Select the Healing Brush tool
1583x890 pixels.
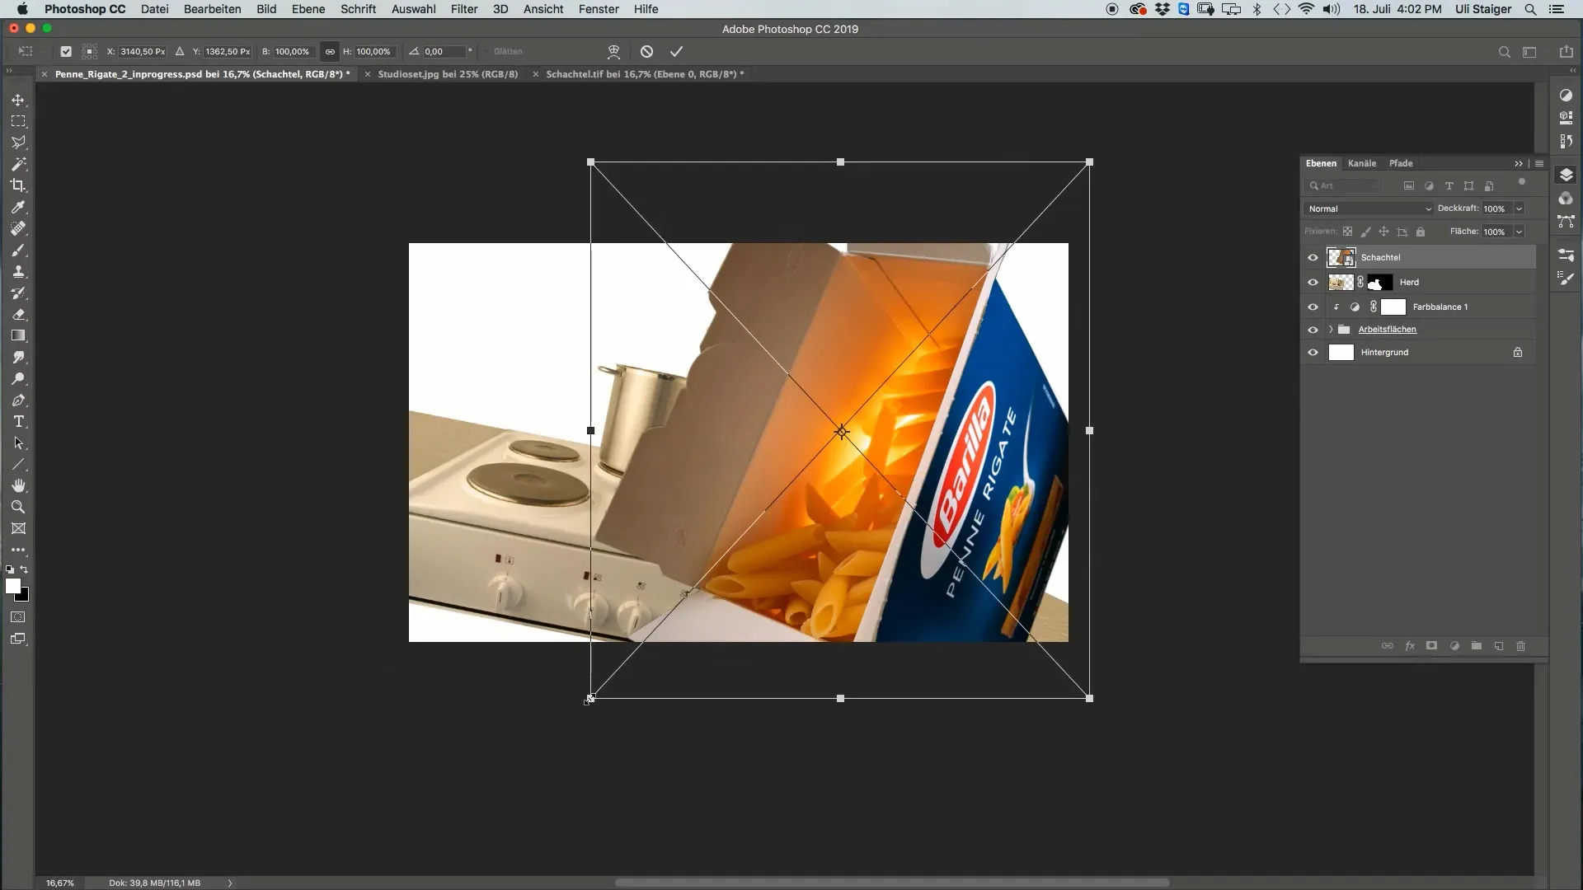click(x=18, y=228)
